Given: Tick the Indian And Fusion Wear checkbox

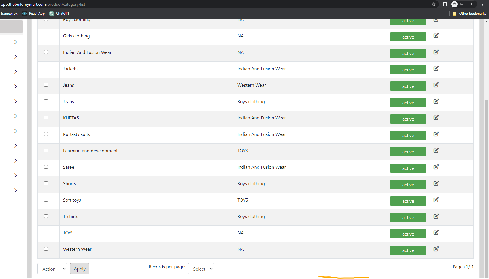Looking at the screenshot, I should (46, 52).
